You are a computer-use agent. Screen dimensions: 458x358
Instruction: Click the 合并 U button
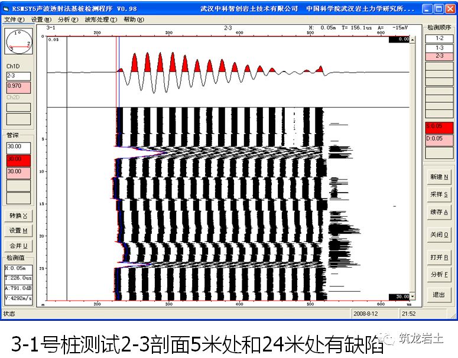pos(18,246)
